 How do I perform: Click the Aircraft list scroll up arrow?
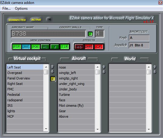(98, 67)
